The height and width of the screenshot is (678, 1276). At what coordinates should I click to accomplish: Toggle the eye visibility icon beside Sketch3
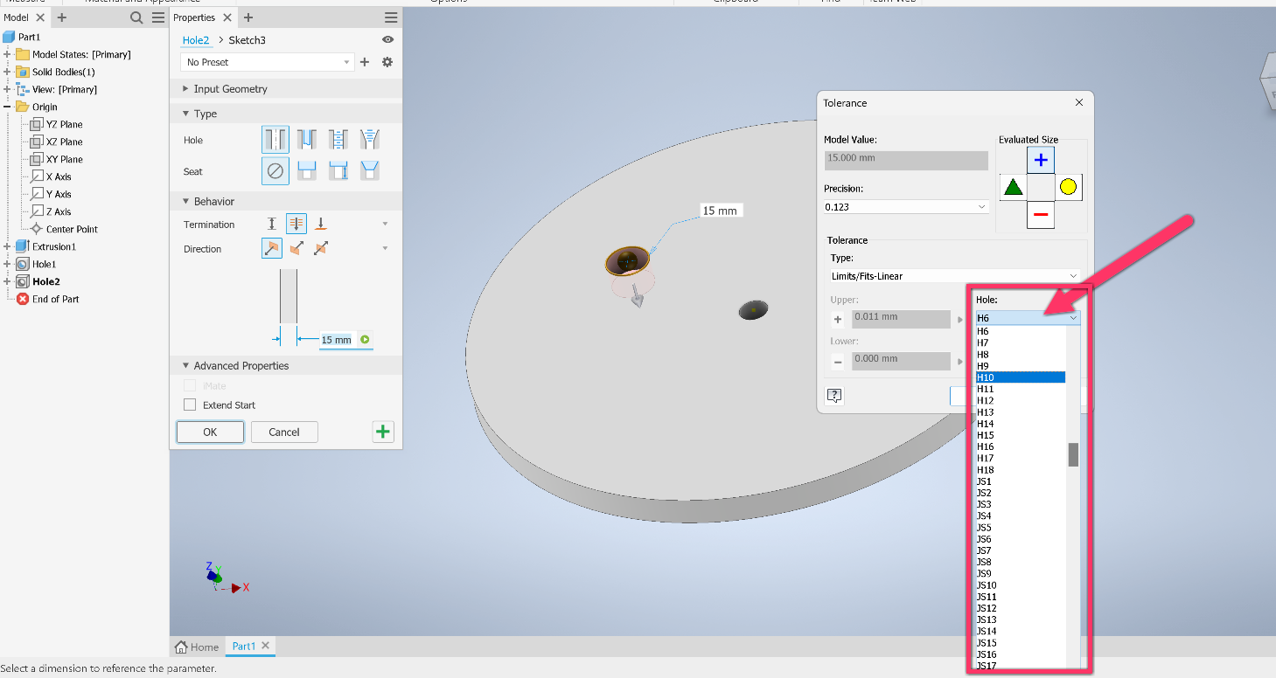388,40
